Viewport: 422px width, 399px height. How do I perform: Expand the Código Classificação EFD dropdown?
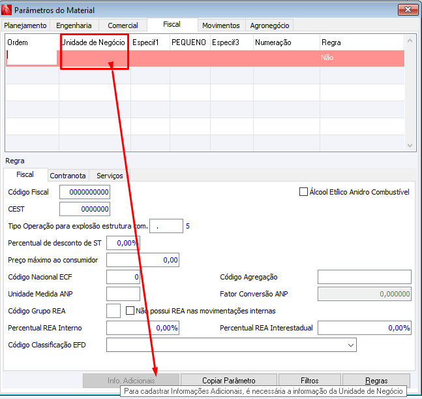350,345
